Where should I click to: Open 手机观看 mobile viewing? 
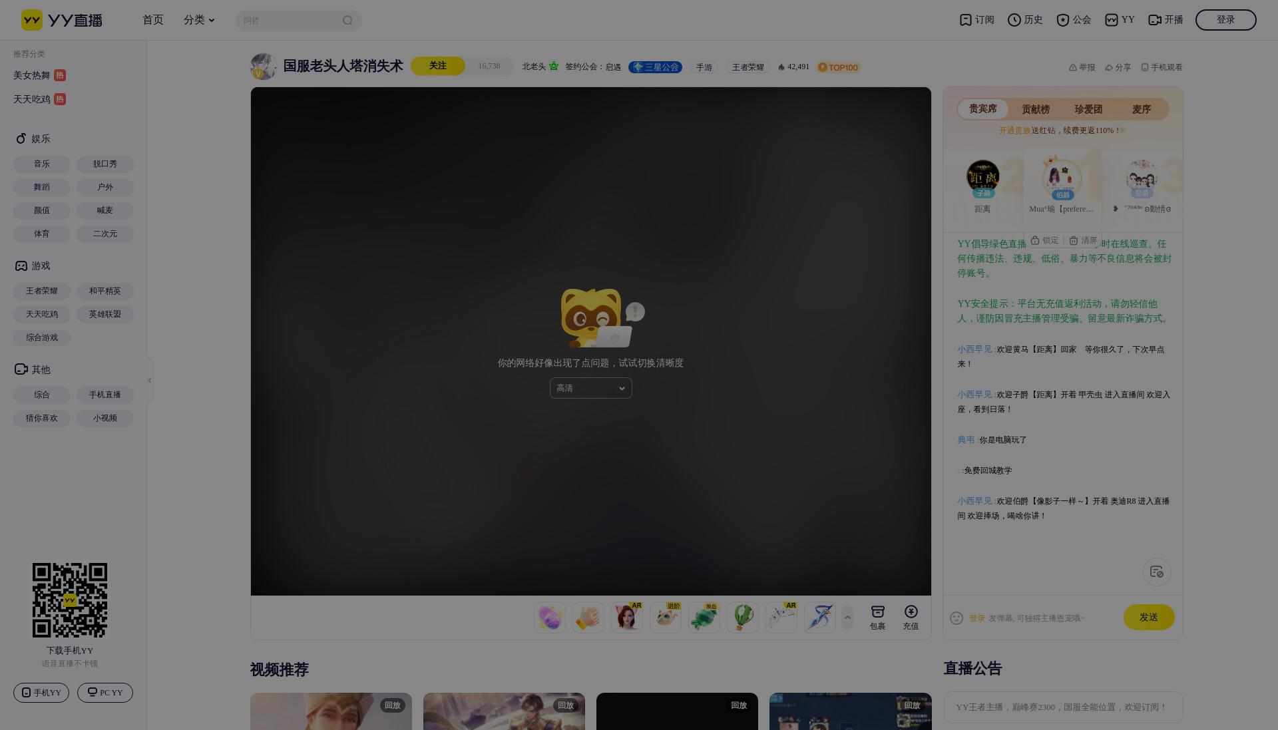(1162, 67)
